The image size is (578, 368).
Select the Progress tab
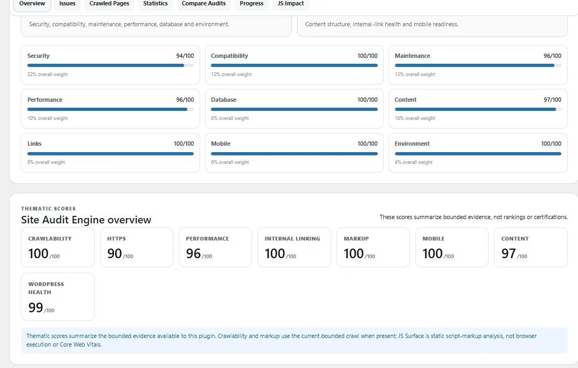pyautogui.click(x=252, y=4)
